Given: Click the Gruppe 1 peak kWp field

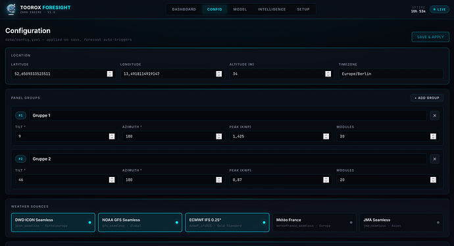Looking at the screenshot, I should (x=280, y=136).
